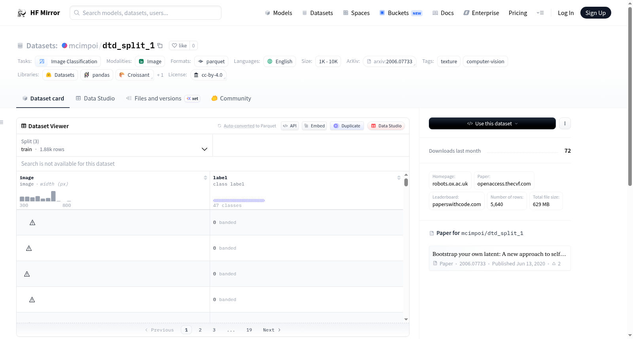
Task: Open the Community tab
Action: click(x=231, y=98)
